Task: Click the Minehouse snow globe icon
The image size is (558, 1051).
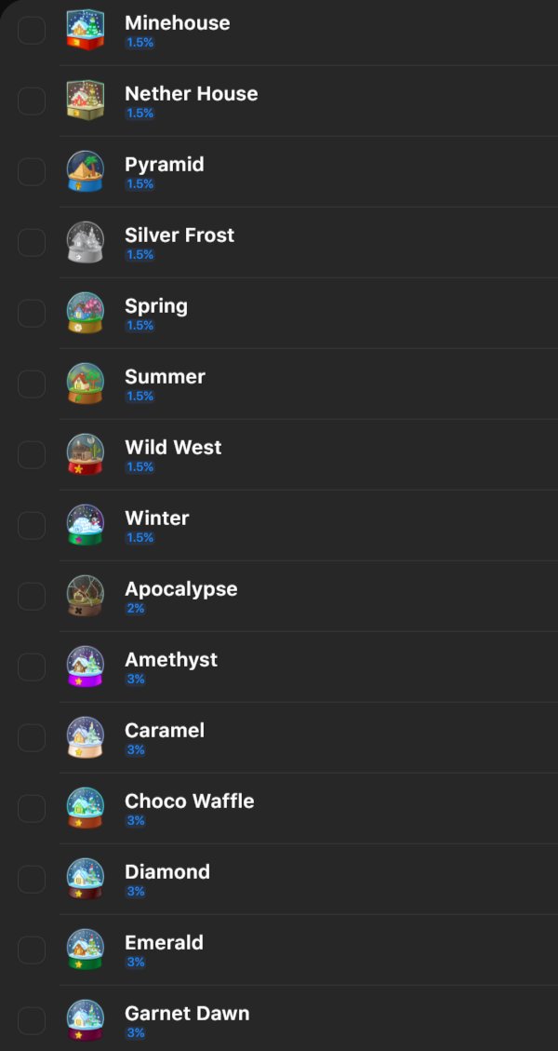Action: [86, 30]
